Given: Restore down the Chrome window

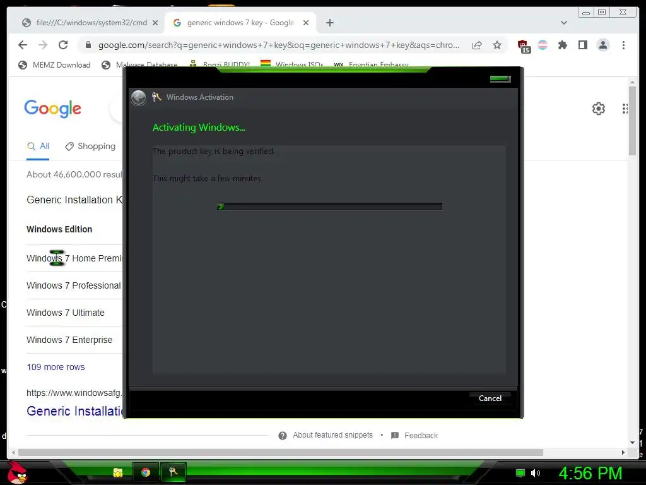Looking at the screenshot, I should pos(601,12).
